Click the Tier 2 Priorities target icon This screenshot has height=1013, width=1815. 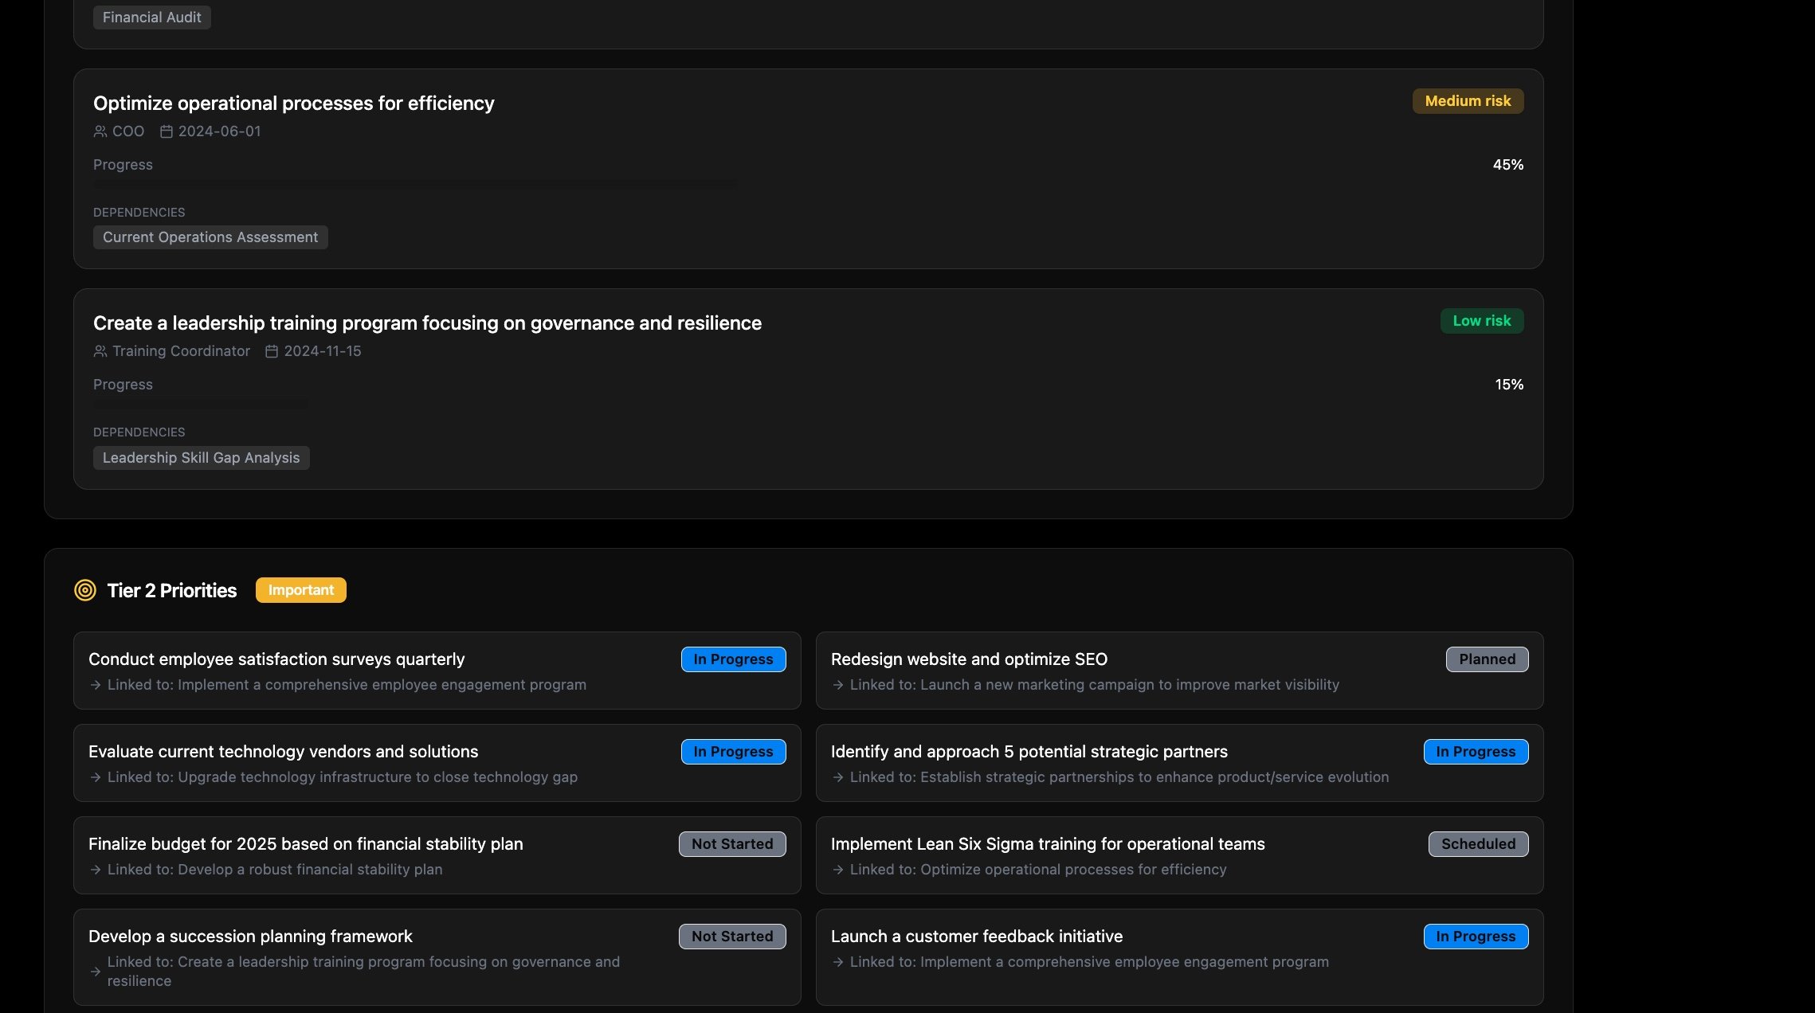click(85, 590)
